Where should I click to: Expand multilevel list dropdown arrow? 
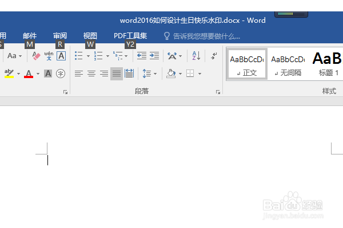126,56
